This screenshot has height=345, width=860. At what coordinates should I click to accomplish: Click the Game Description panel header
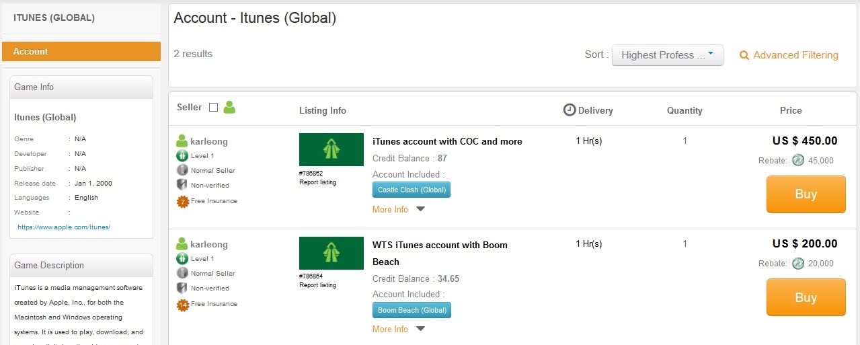click(81, 265)
